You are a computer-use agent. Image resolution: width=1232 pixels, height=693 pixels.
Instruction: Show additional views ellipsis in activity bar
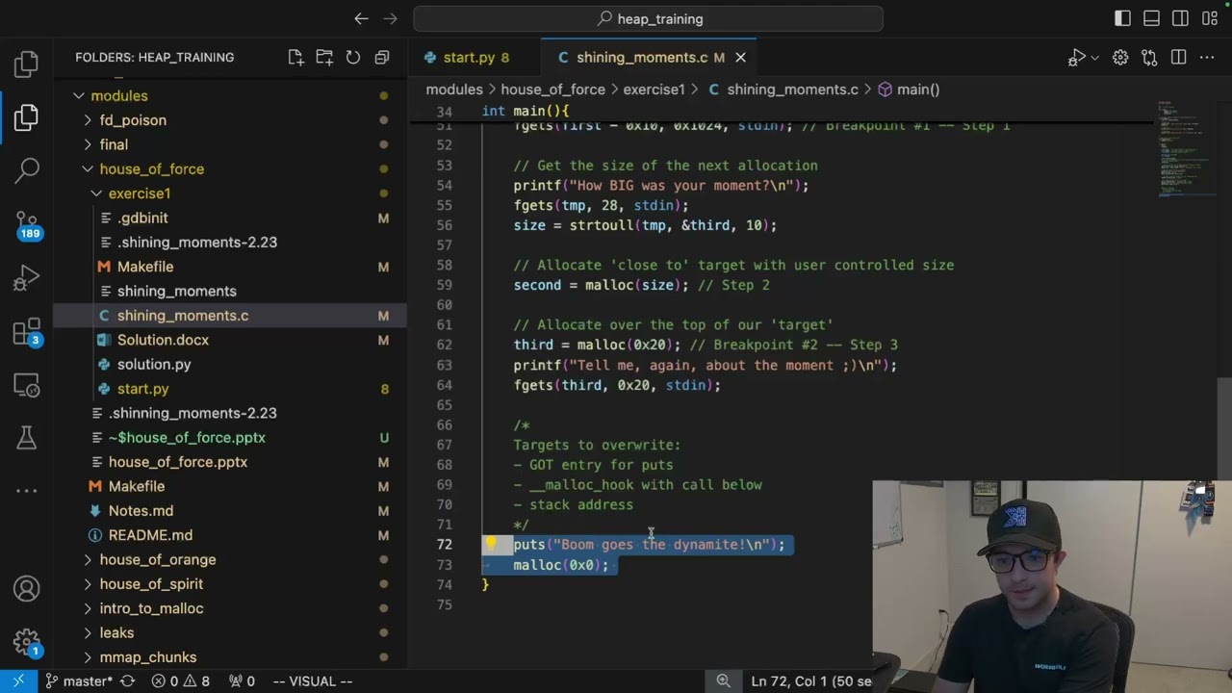click(x=27, y=490)
